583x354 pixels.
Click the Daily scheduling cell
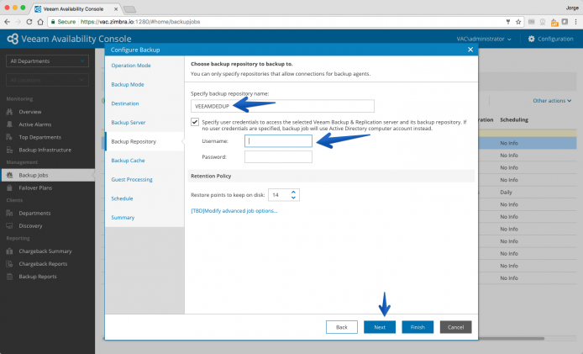(506, 192)
